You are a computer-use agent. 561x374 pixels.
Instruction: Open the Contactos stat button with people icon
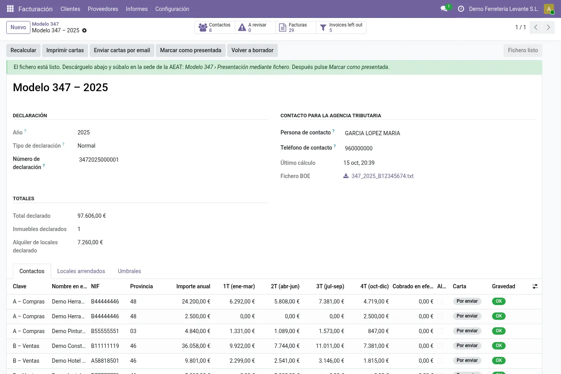tap(215, 27)
